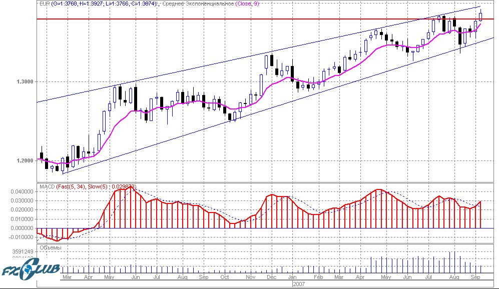Click the 3591249 volume axis value
Screen dimensions: 499x289
[x=23, y=252]
